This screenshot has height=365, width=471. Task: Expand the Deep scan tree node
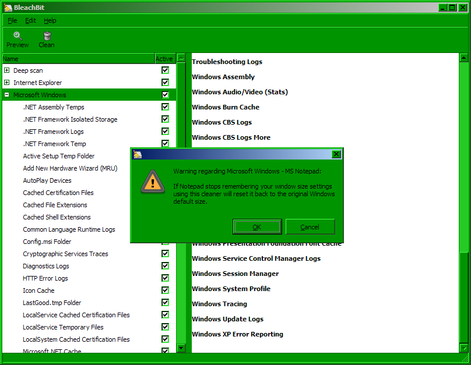pos(6,70)
